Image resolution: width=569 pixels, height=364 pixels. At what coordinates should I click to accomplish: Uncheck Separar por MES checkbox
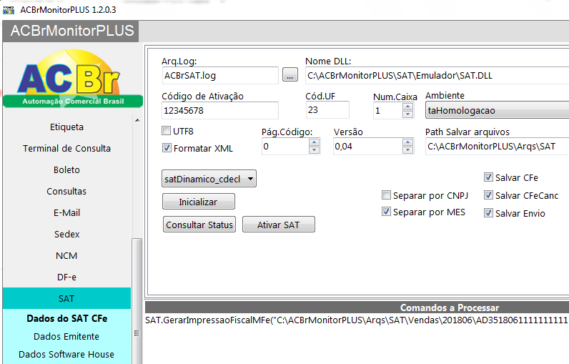(x=386, y=212)
